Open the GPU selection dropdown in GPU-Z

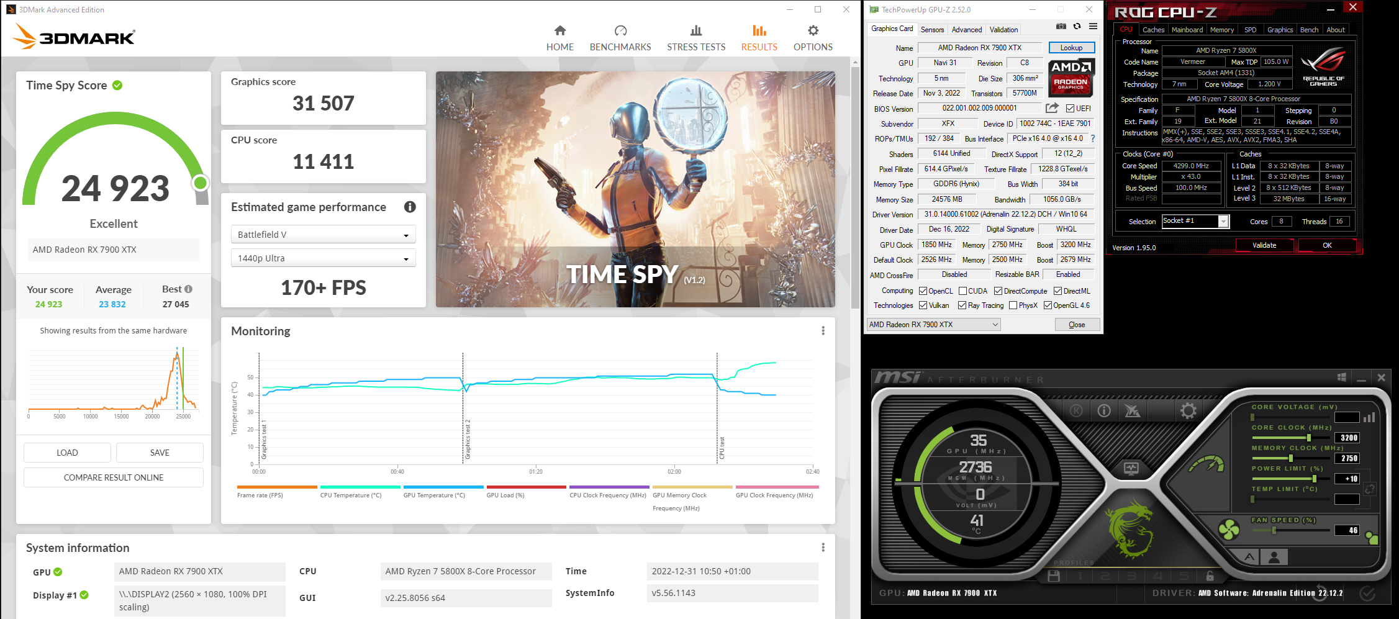pos(933,325)
